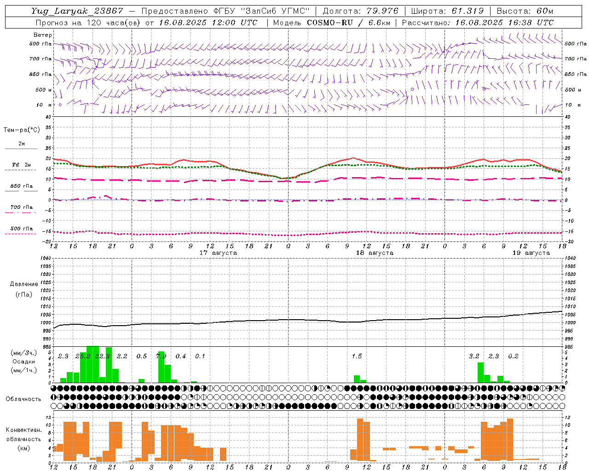Click the (мм/3ч.) precipitation unit label

[x=23, y=353]
